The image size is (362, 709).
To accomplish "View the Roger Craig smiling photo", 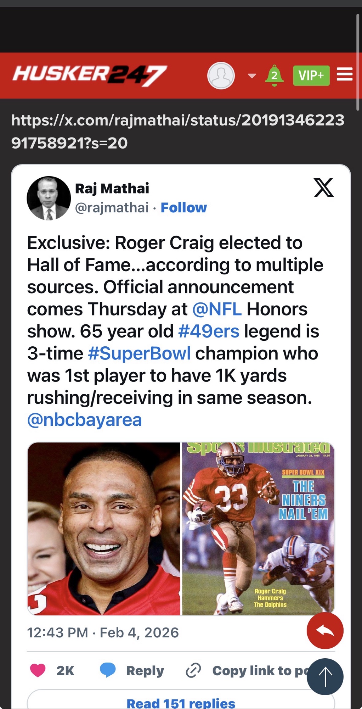I will point(104,529).
